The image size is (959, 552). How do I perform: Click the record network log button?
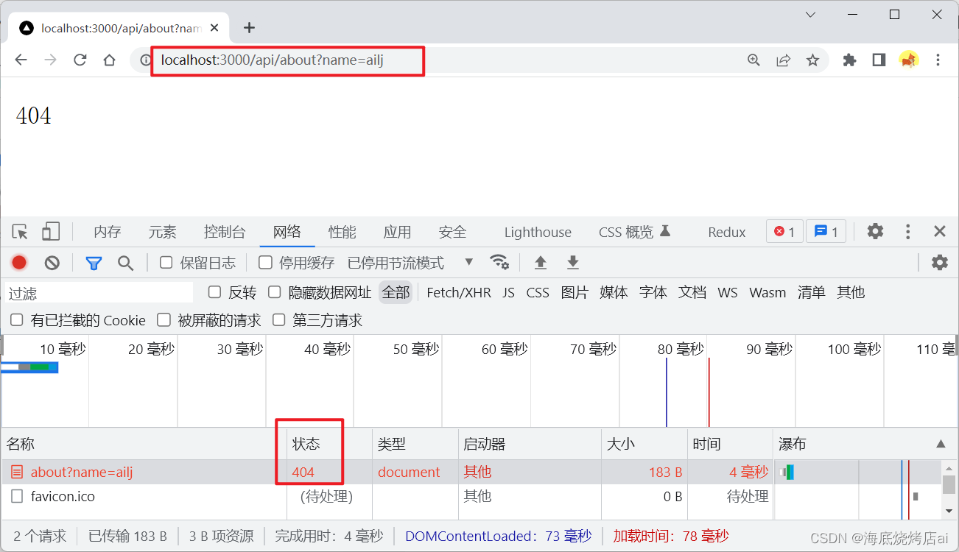tap(19, 263)
